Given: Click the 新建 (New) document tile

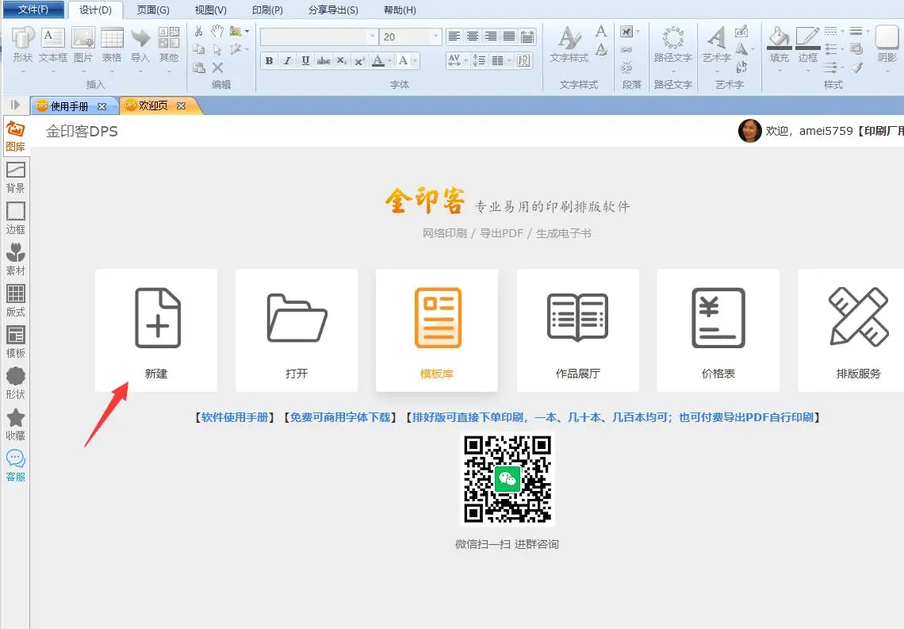Looking at the screenshot, I should [x=156, y=329].
